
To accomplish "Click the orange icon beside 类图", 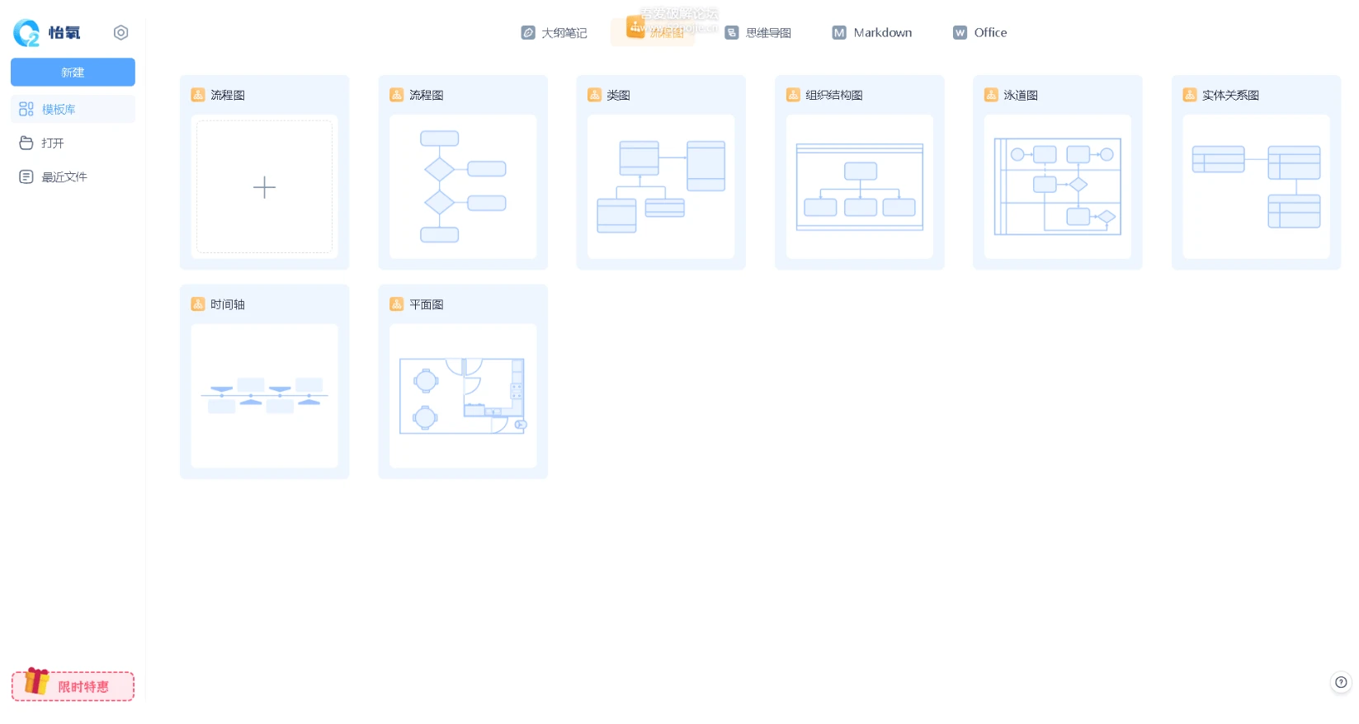I will (594, 95).
